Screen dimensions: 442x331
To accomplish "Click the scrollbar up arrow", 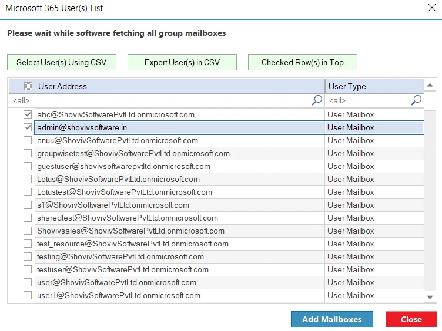I will pos(430,85).
